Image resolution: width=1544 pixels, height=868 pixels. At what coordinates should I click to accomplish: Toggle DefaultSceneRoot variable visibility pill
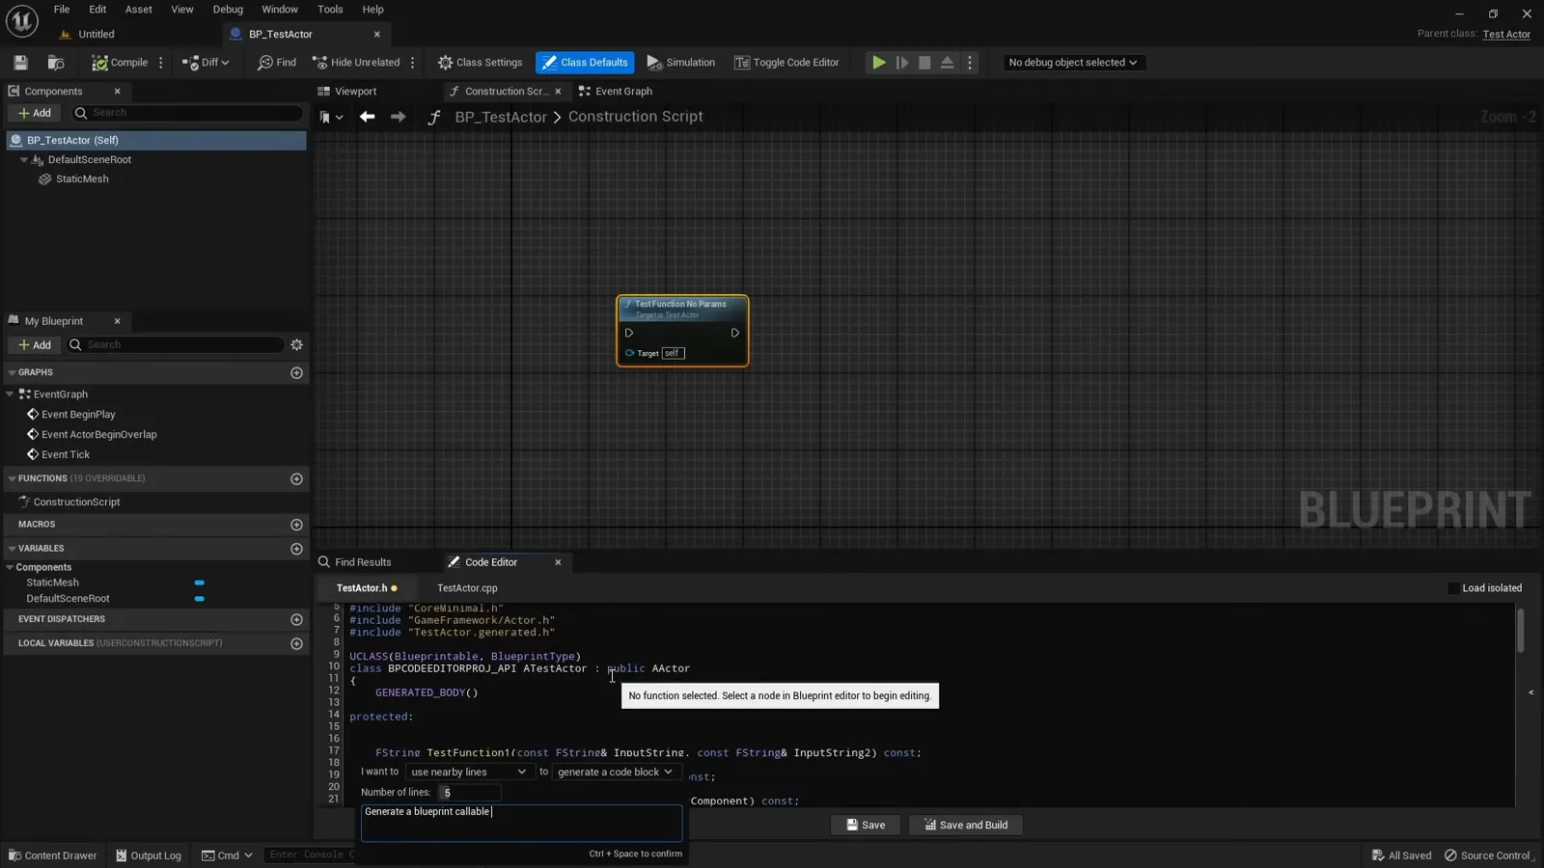tap(200, 599)
